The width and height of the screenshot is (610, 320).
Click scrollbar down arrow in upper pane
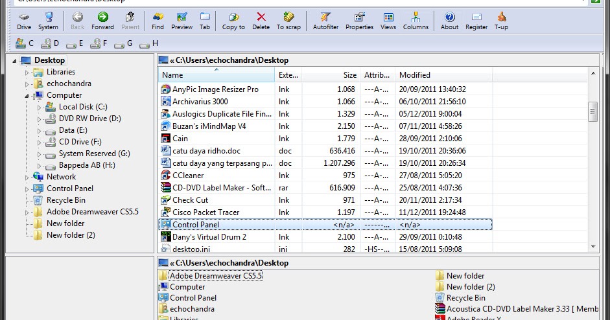click(x=593, y=247)
